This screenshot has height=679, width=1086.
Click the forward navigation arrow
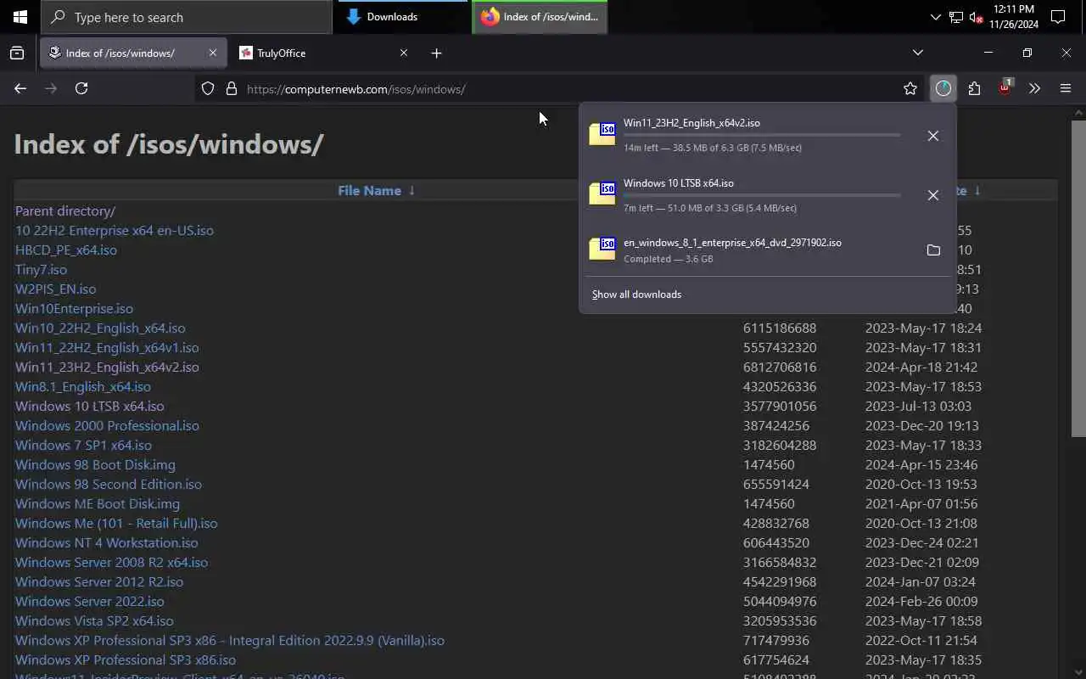[x=51, y=88]
